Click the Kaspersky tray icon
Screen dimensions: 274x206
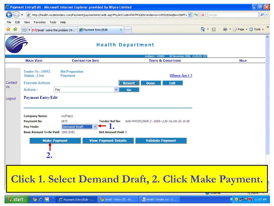click(250, 199)
